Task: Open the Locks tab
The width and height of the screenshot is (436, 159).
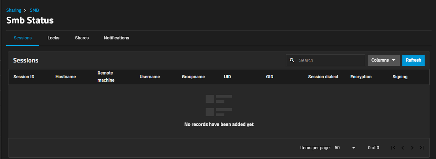Action: coord(53,38)
